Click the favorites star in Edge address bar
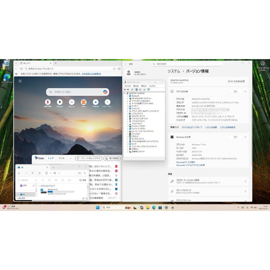The height and width of the screenshot is (270, 270). coord(114,69)
